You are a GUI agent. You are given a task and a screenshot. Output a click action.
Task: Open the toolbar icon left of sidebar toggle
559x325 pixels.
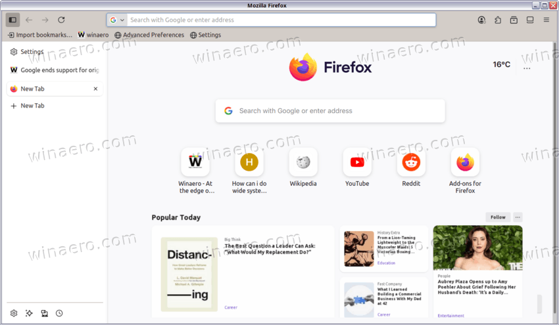click(x=514, y=20)
